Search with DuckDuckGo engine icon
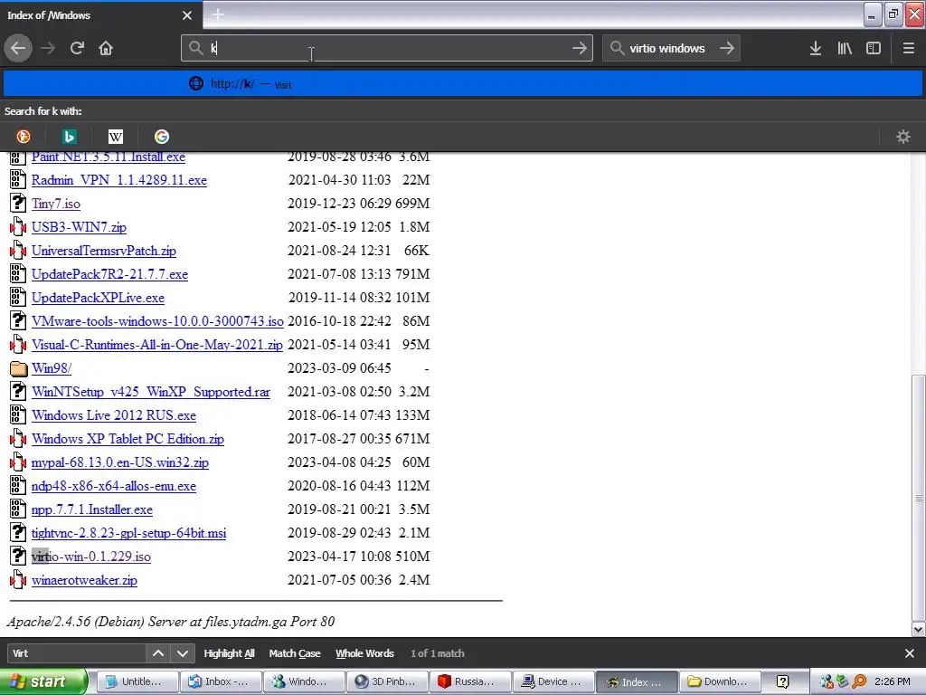Image resolution: width=926 pixels, height=695 pixels. 23,138
